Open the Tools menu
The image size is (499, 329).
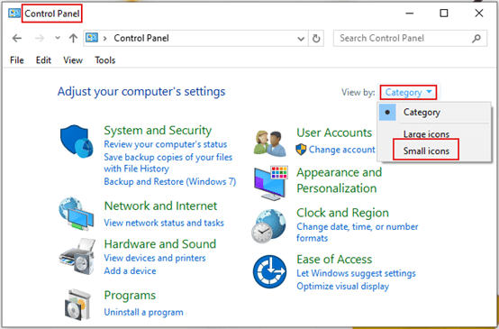[x=105, y=59]
